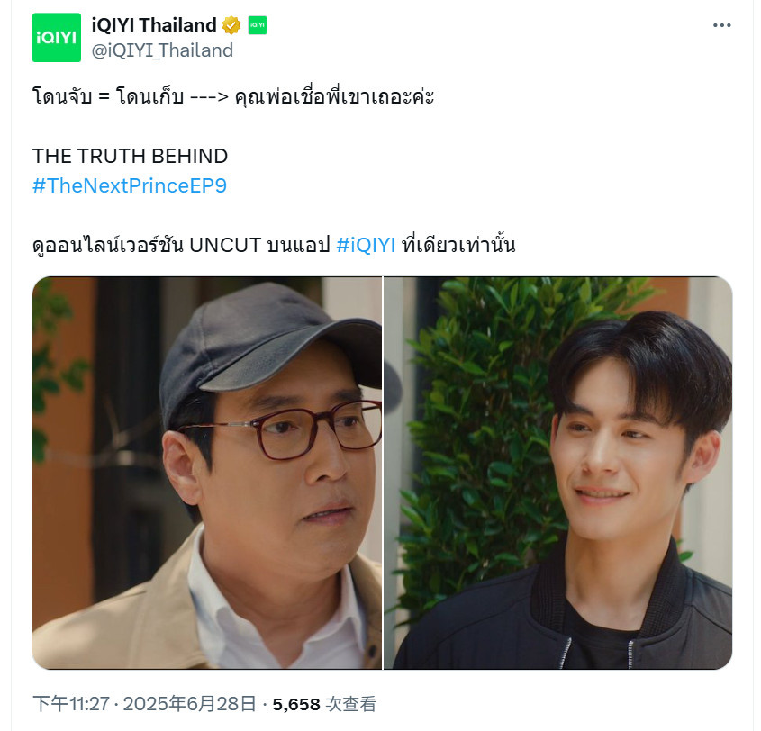
Task: Open the three-dot more options menu
Action: (x=721, y=25)
